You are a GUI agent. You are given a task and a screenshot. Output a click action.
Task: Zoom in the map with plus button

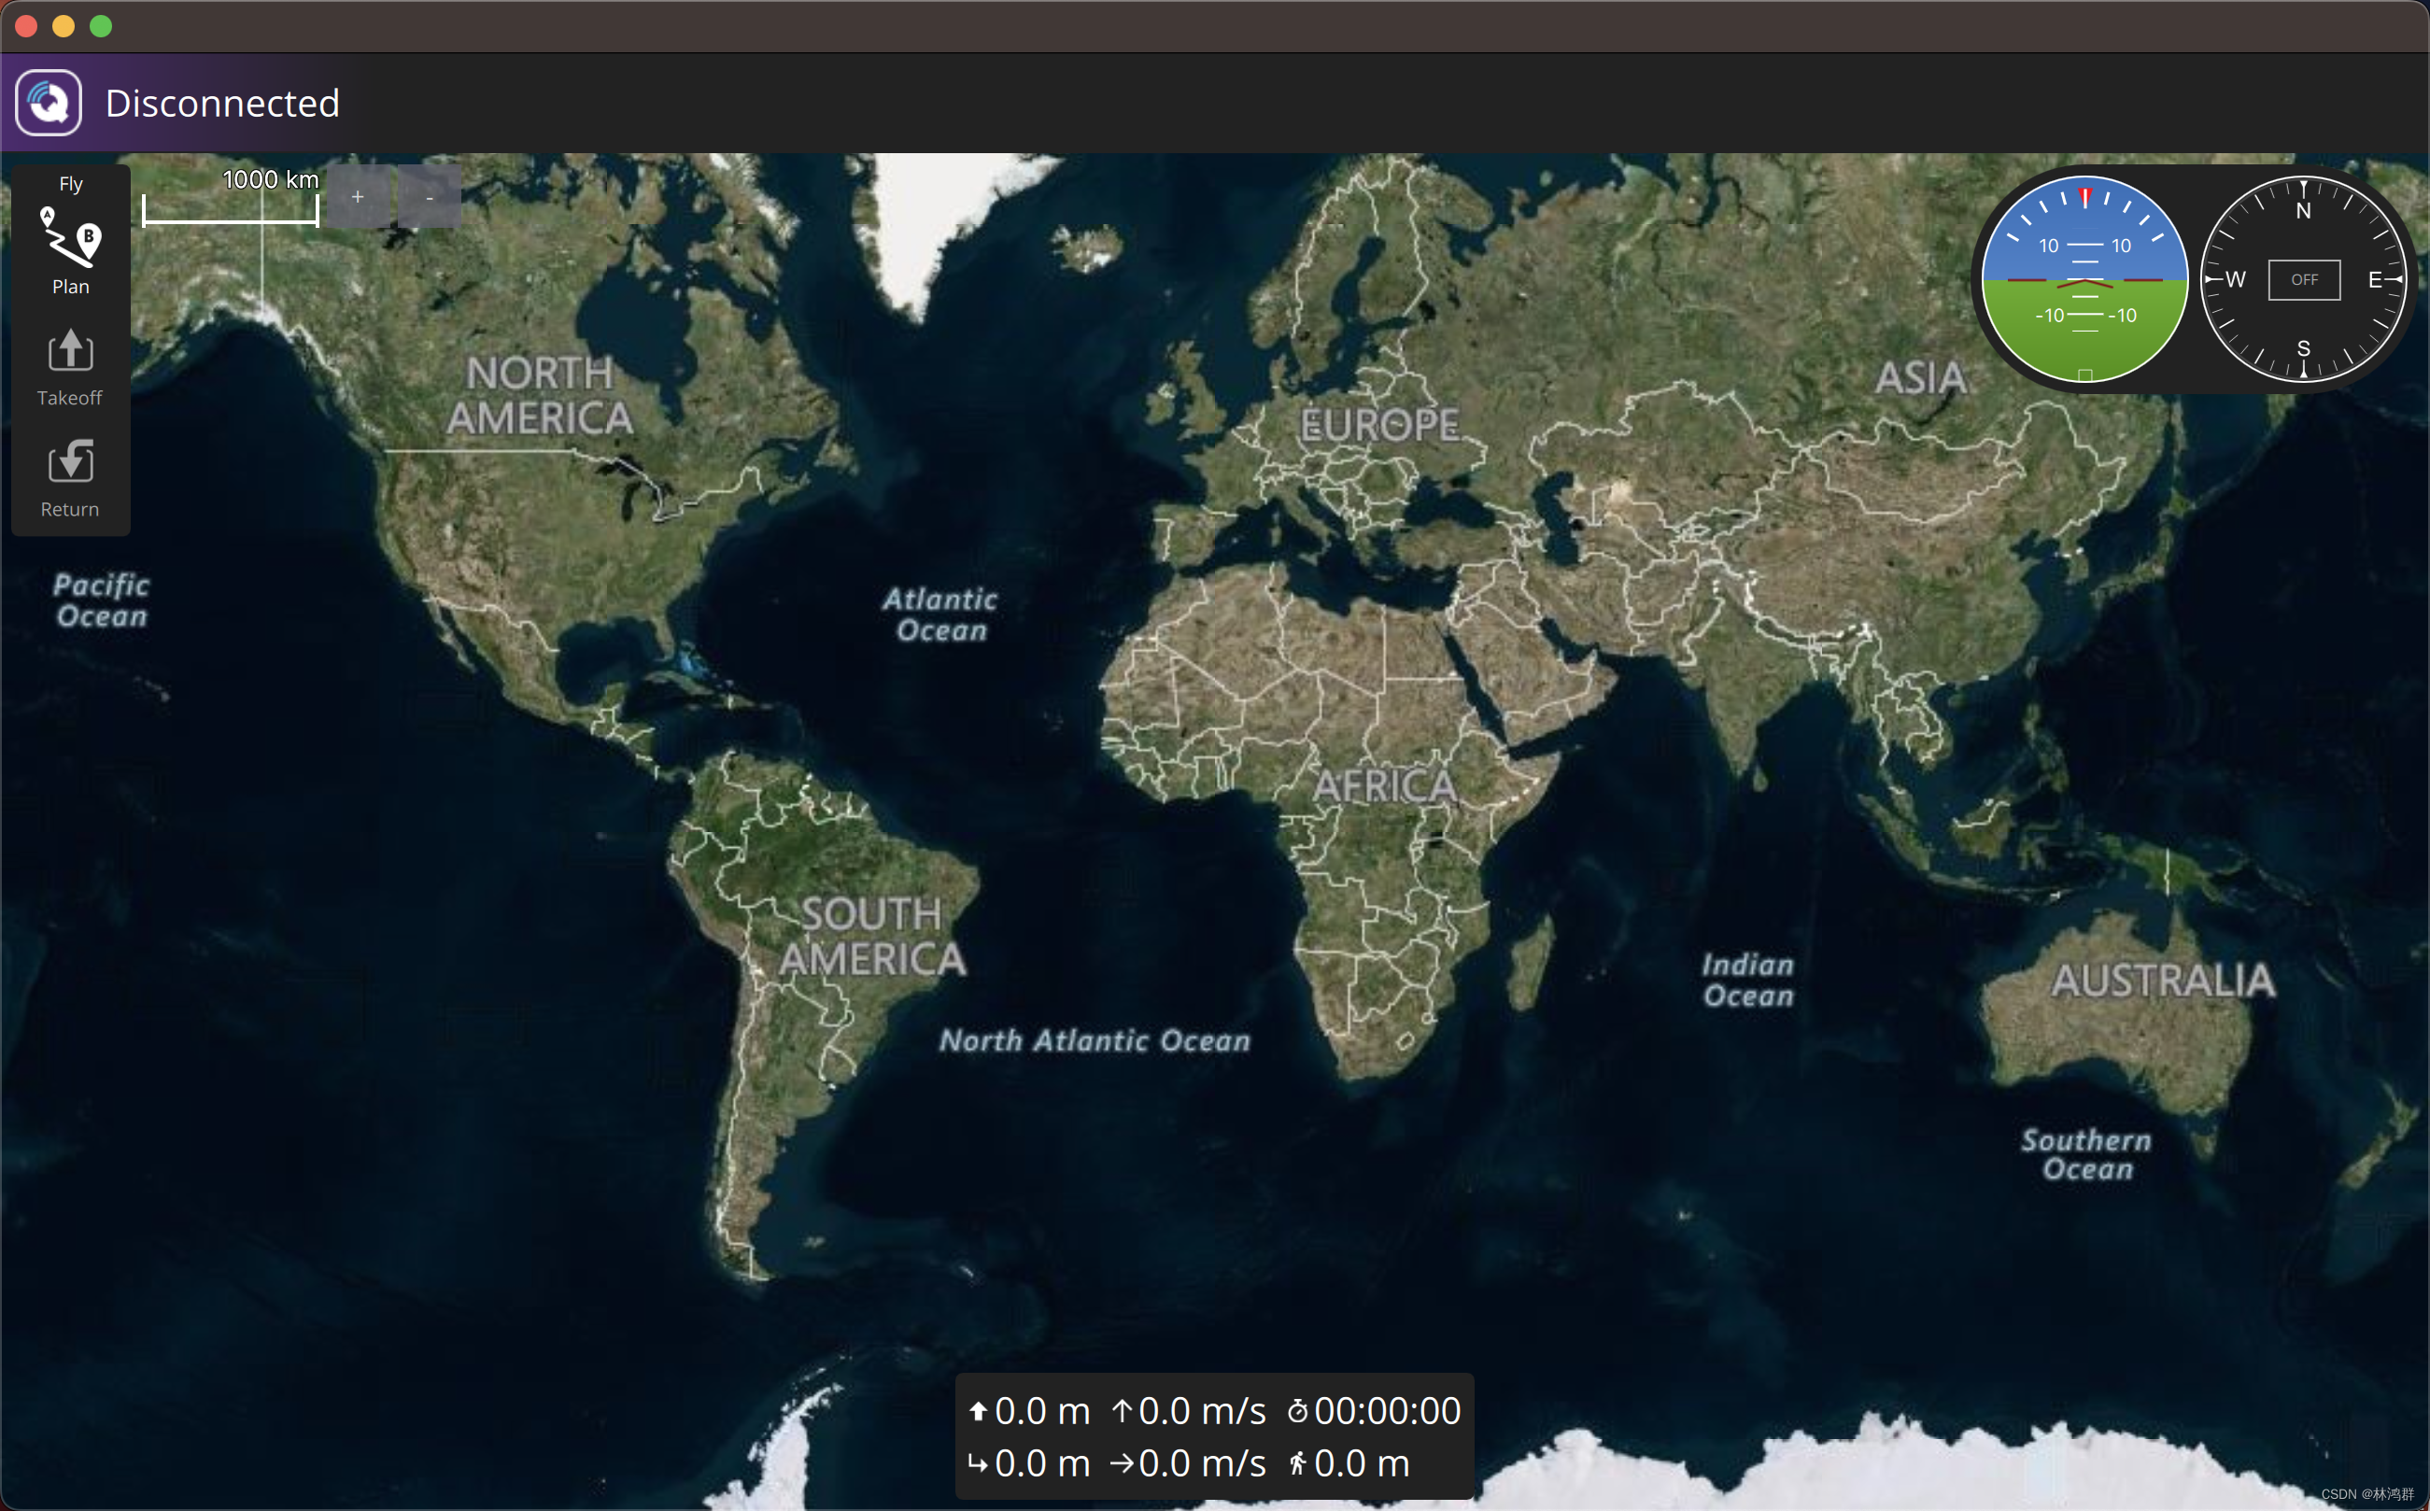pyautogui.click(x=358, y=197)
